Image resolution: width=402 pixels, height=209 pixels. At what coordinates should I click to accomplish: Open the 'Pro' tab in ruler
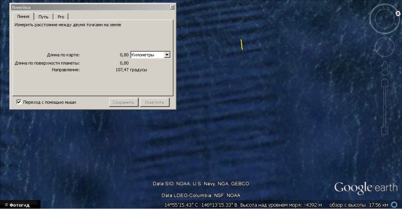(x=61, y=16)
